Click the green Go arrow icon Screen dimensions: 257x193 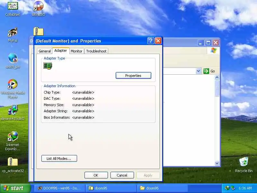[x=206, y=71]
